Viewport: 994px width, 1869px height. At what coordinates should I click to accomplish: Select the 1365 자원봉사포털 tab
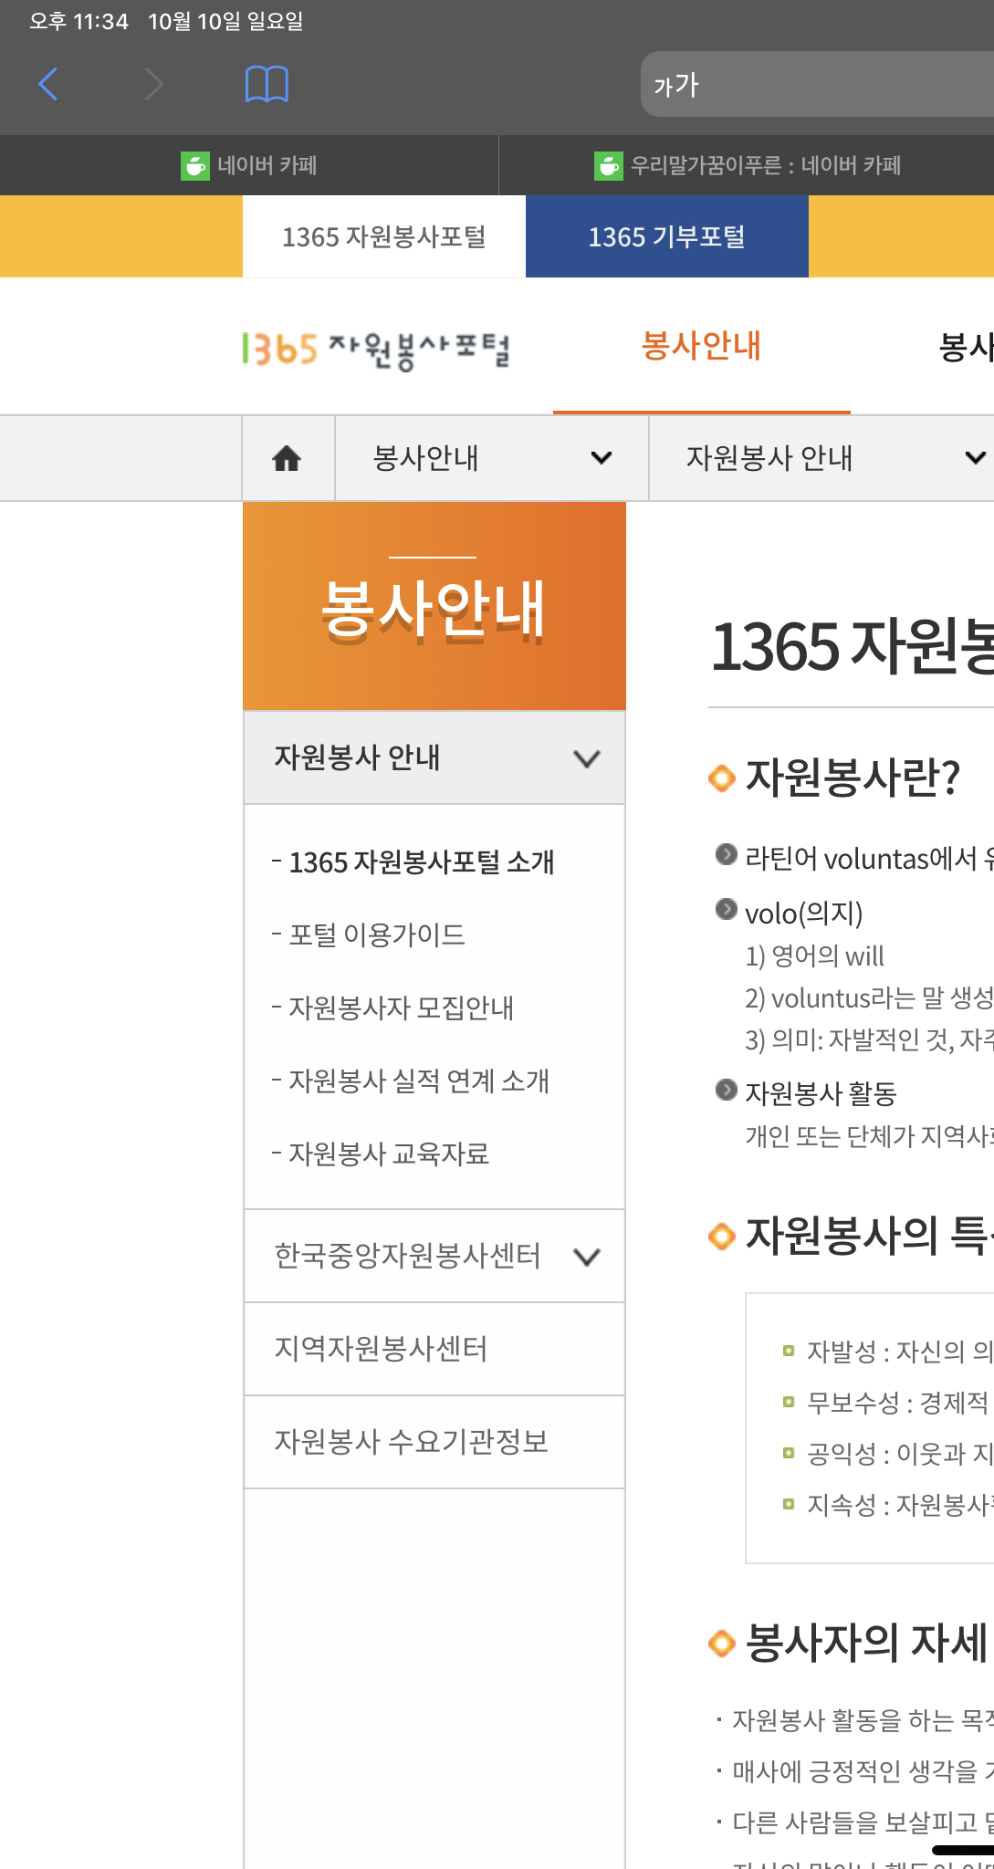point(384,236)
